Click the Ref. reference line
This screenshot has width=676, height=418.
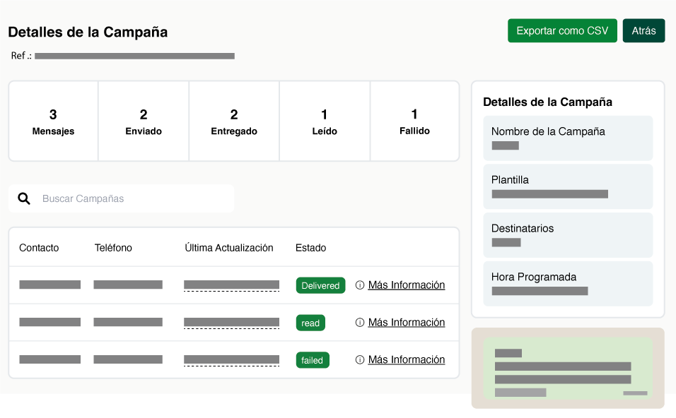[123, 56]
